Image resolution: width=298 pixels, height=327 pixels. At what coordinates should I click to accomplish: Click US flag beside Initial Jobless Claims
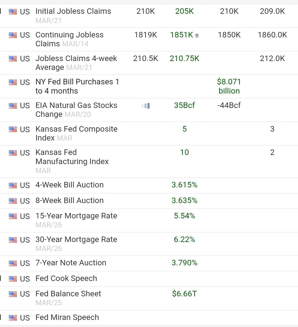13,11
